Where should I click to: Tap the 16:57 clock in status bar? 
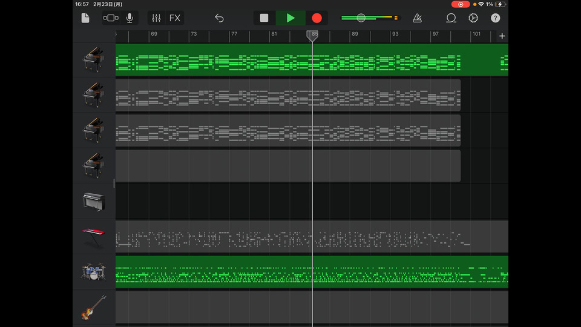coord(82,4)
